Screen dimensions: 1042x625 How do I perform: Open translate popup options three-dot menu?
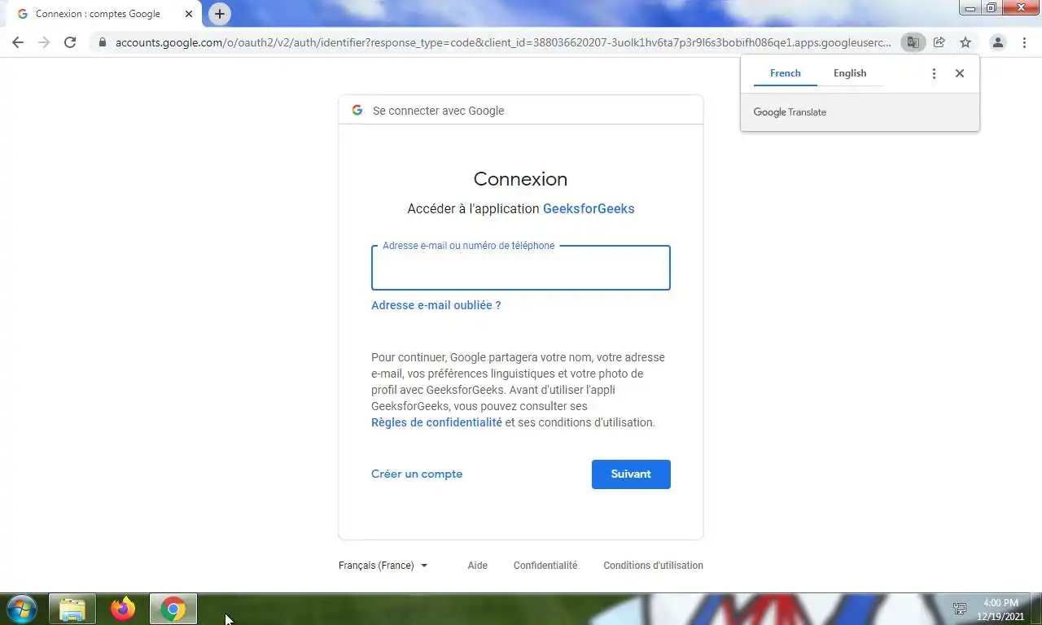pyautogui.click(x=934, y=73)
